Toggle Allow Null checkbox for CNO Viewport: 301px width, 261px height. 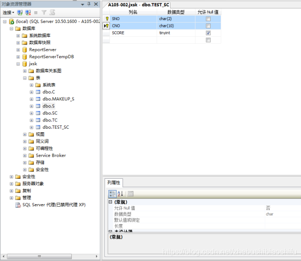(208, 26)
